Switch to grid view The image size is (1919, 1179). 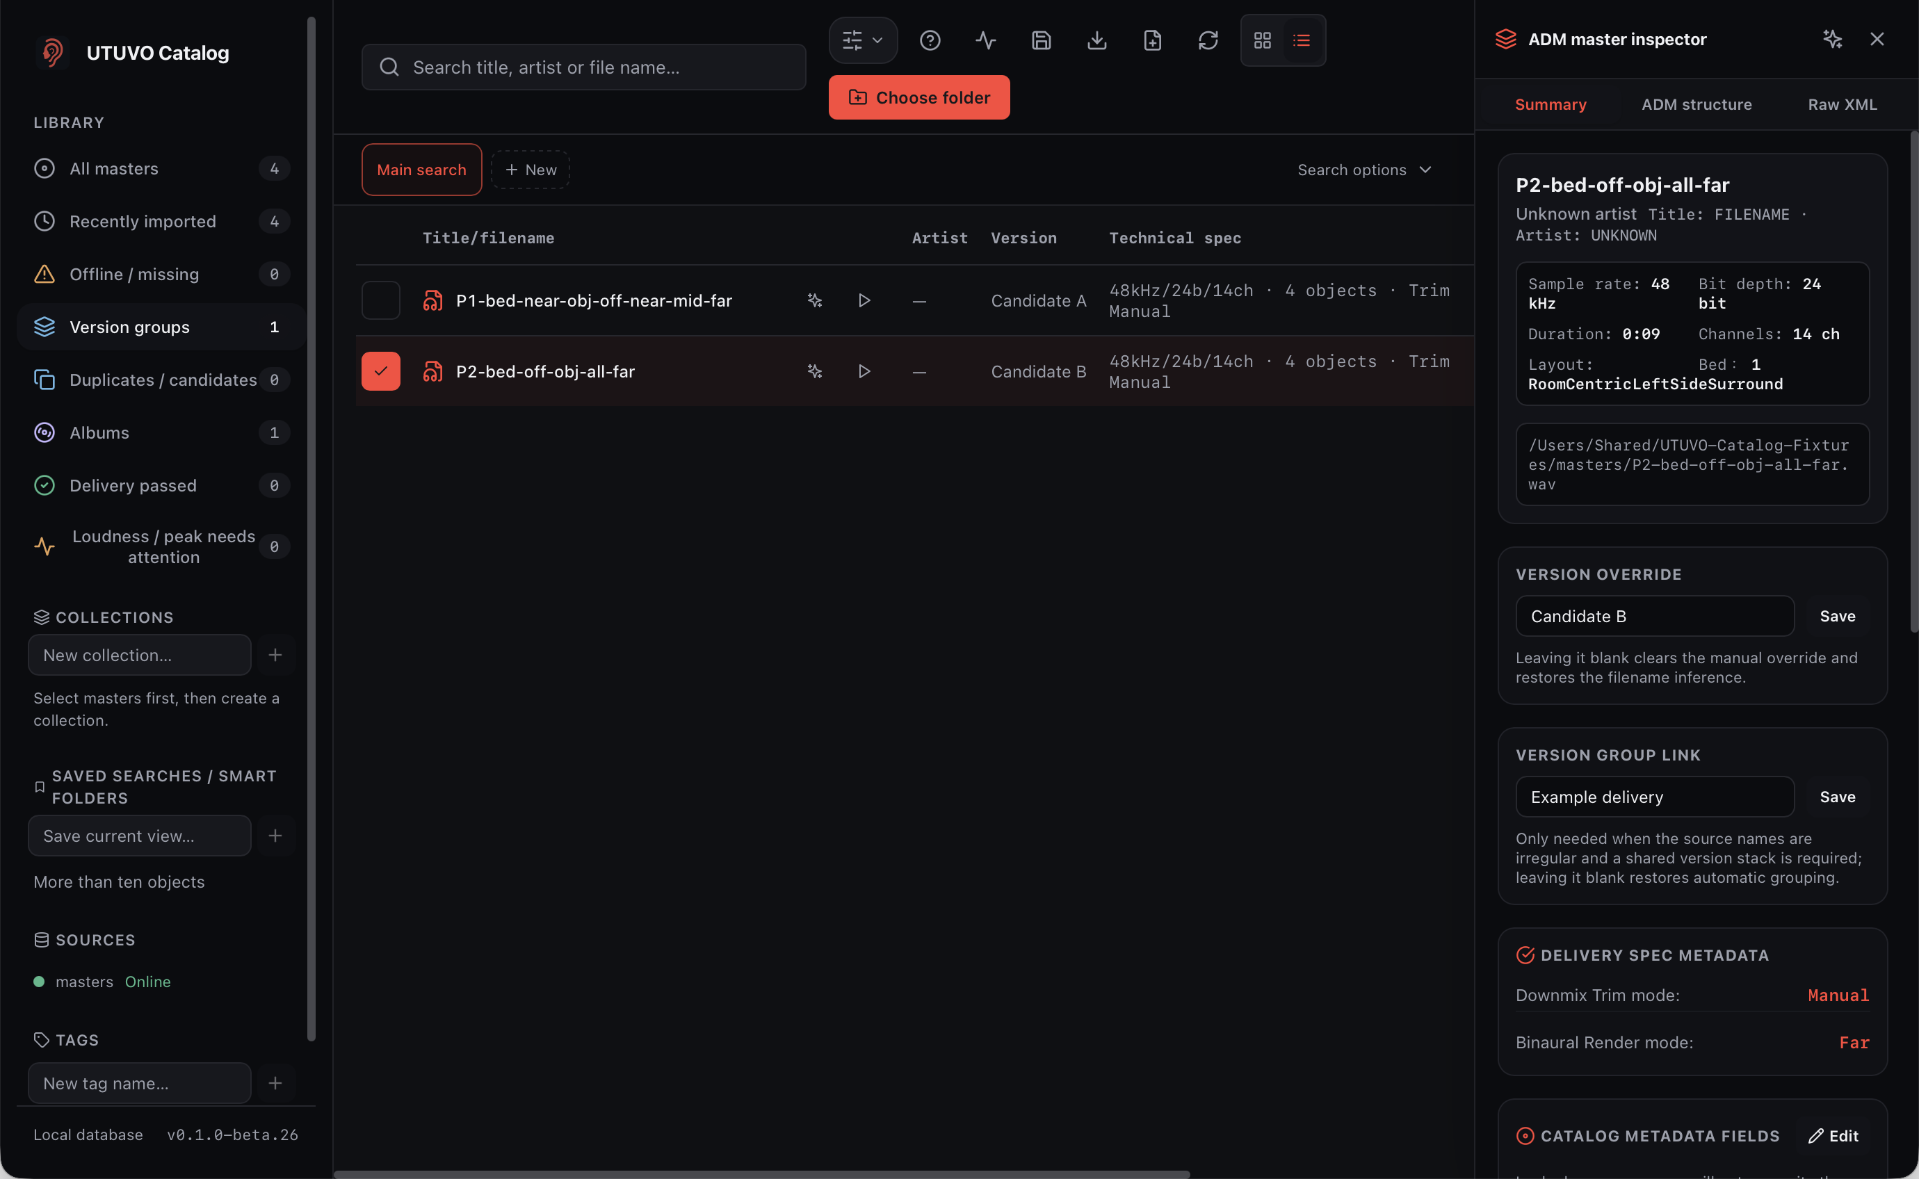1263,40
